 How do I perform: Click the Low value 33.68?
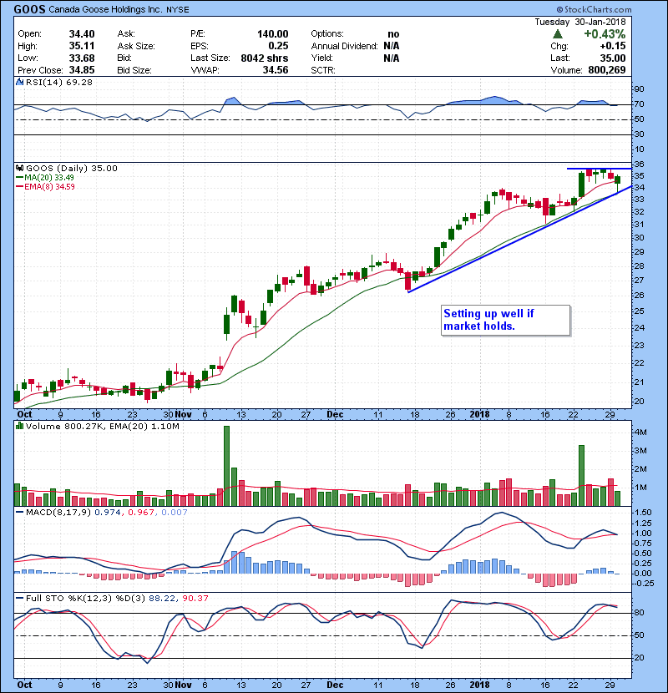pos(82,58)
